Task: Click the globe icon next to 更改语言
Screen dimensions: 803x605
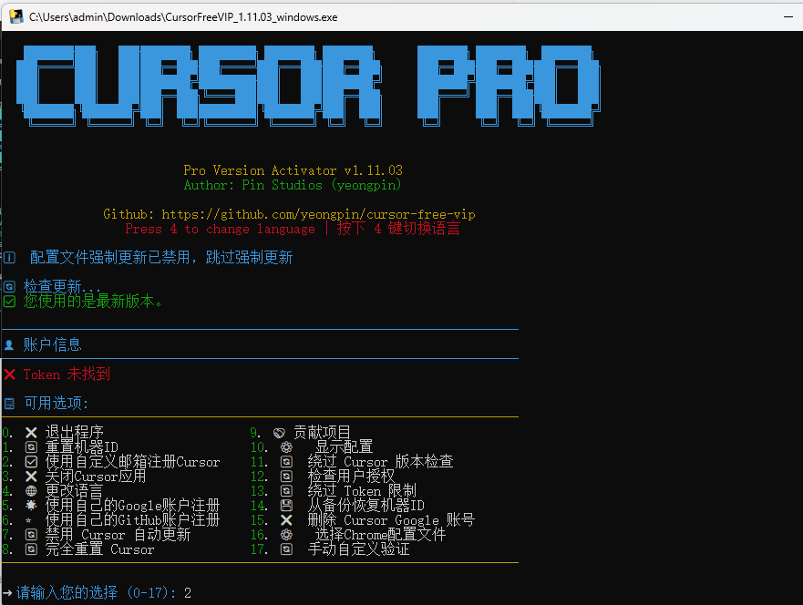Action: click(x=31, y=491)
